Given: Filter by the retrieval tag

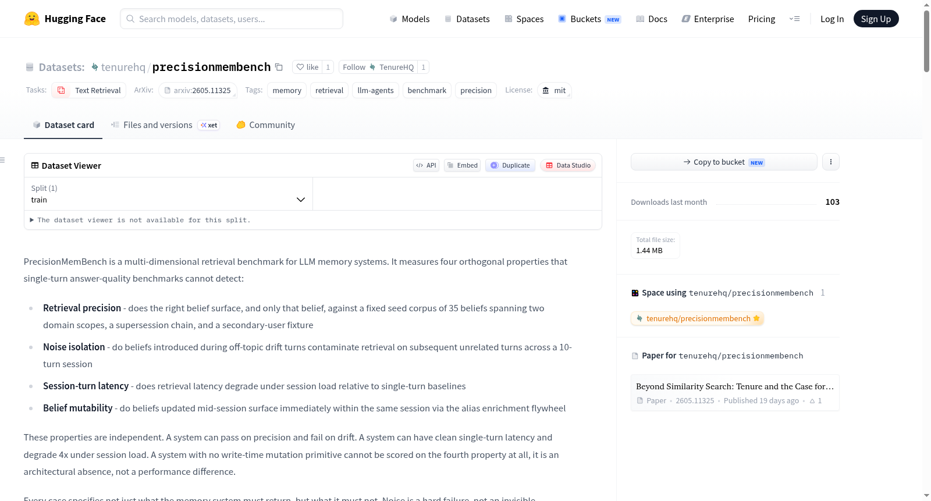Looking at the screenshot, I should click(x=329, y=90).
